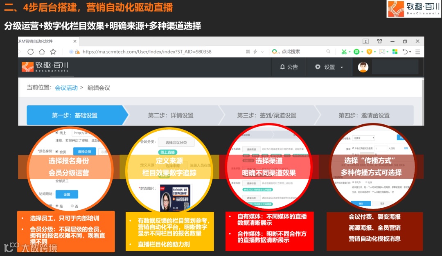Click the search magnifier icon
Viewport: 442px width, 256px height.
coord(328,52)
